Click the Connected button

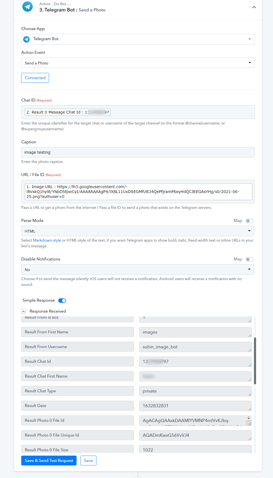pyautogui.click(x=35, y=78)
